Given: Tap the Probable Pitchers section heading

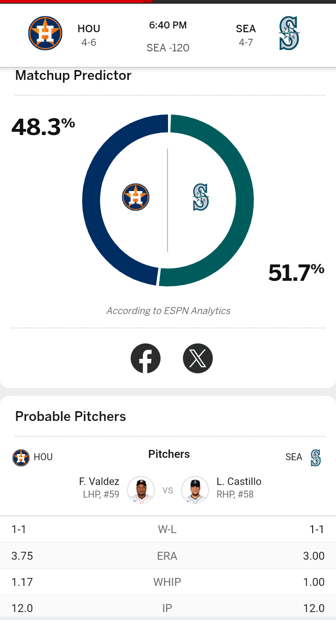Looking at the screenshot, I should [70, 416].
